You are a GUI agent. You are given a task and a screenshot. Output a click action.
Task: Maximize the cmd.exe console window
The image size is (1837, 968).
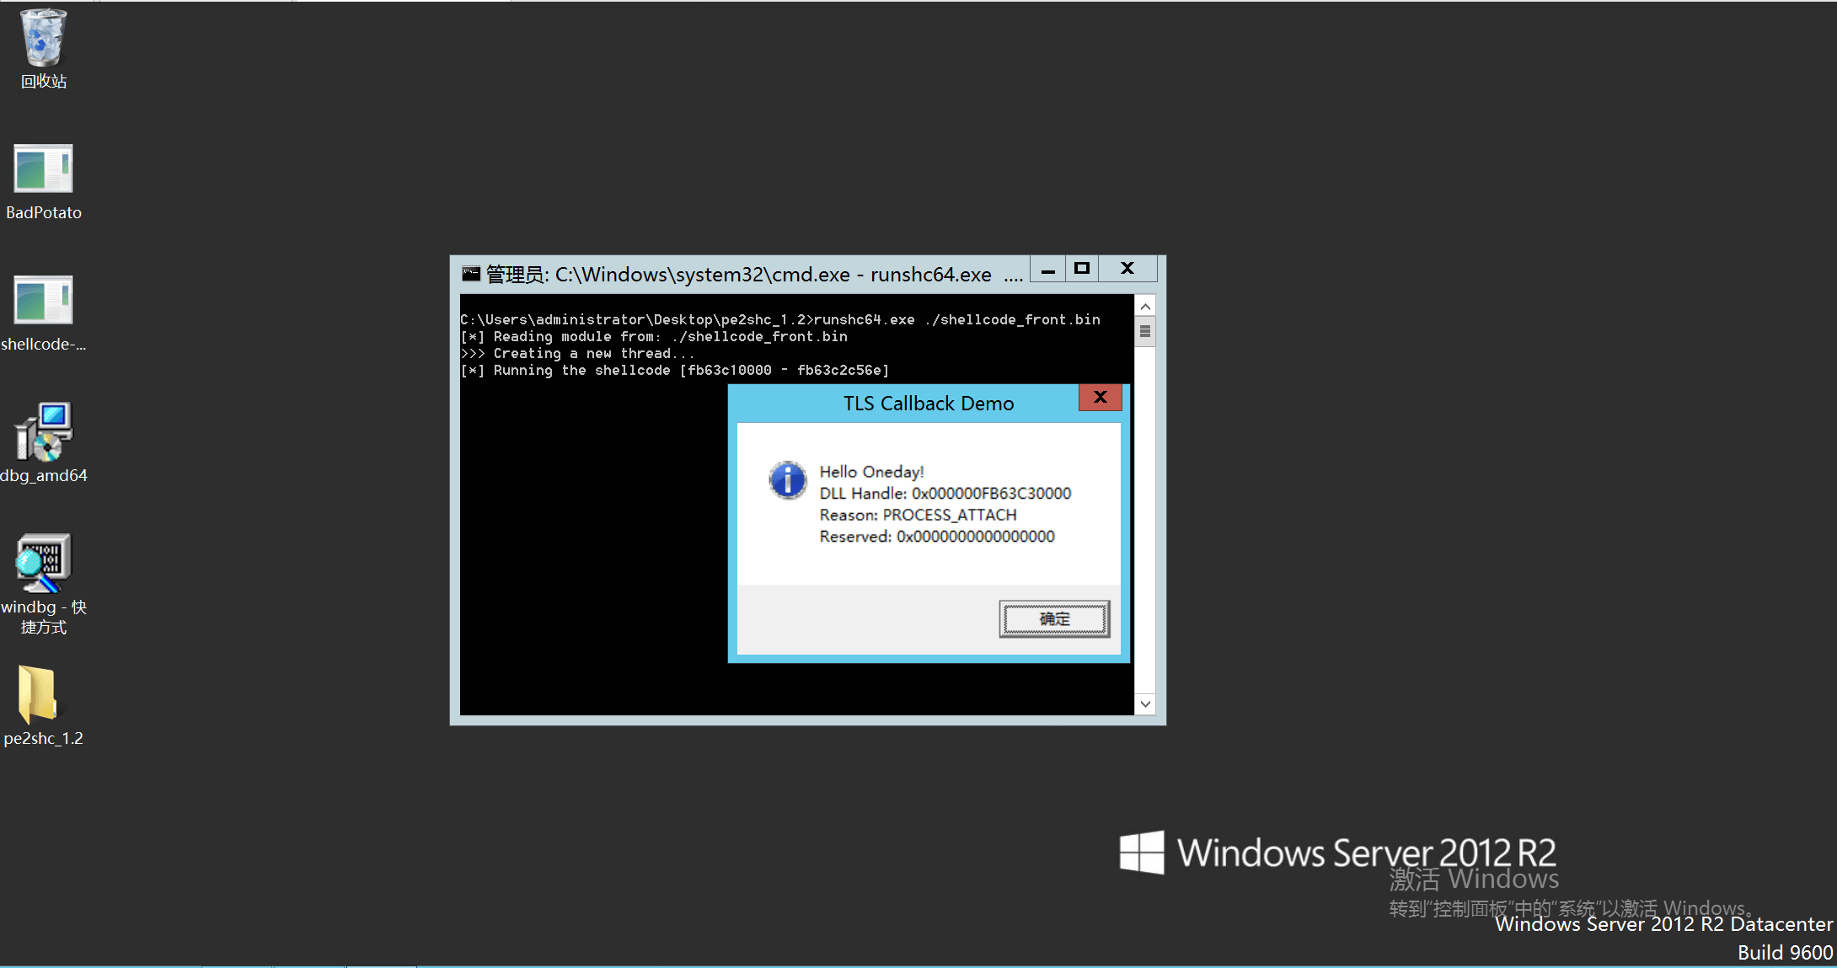point(1082,269)
